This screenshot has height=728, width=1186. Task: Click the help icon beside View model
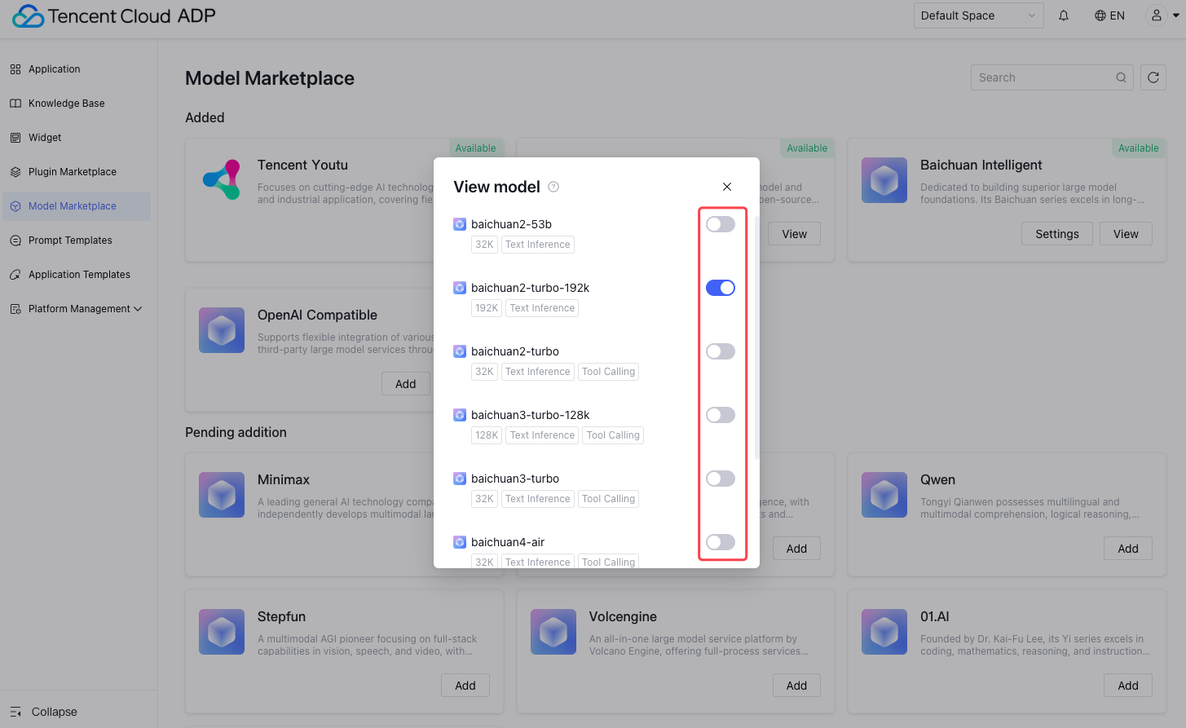click(x=553, y=187)
